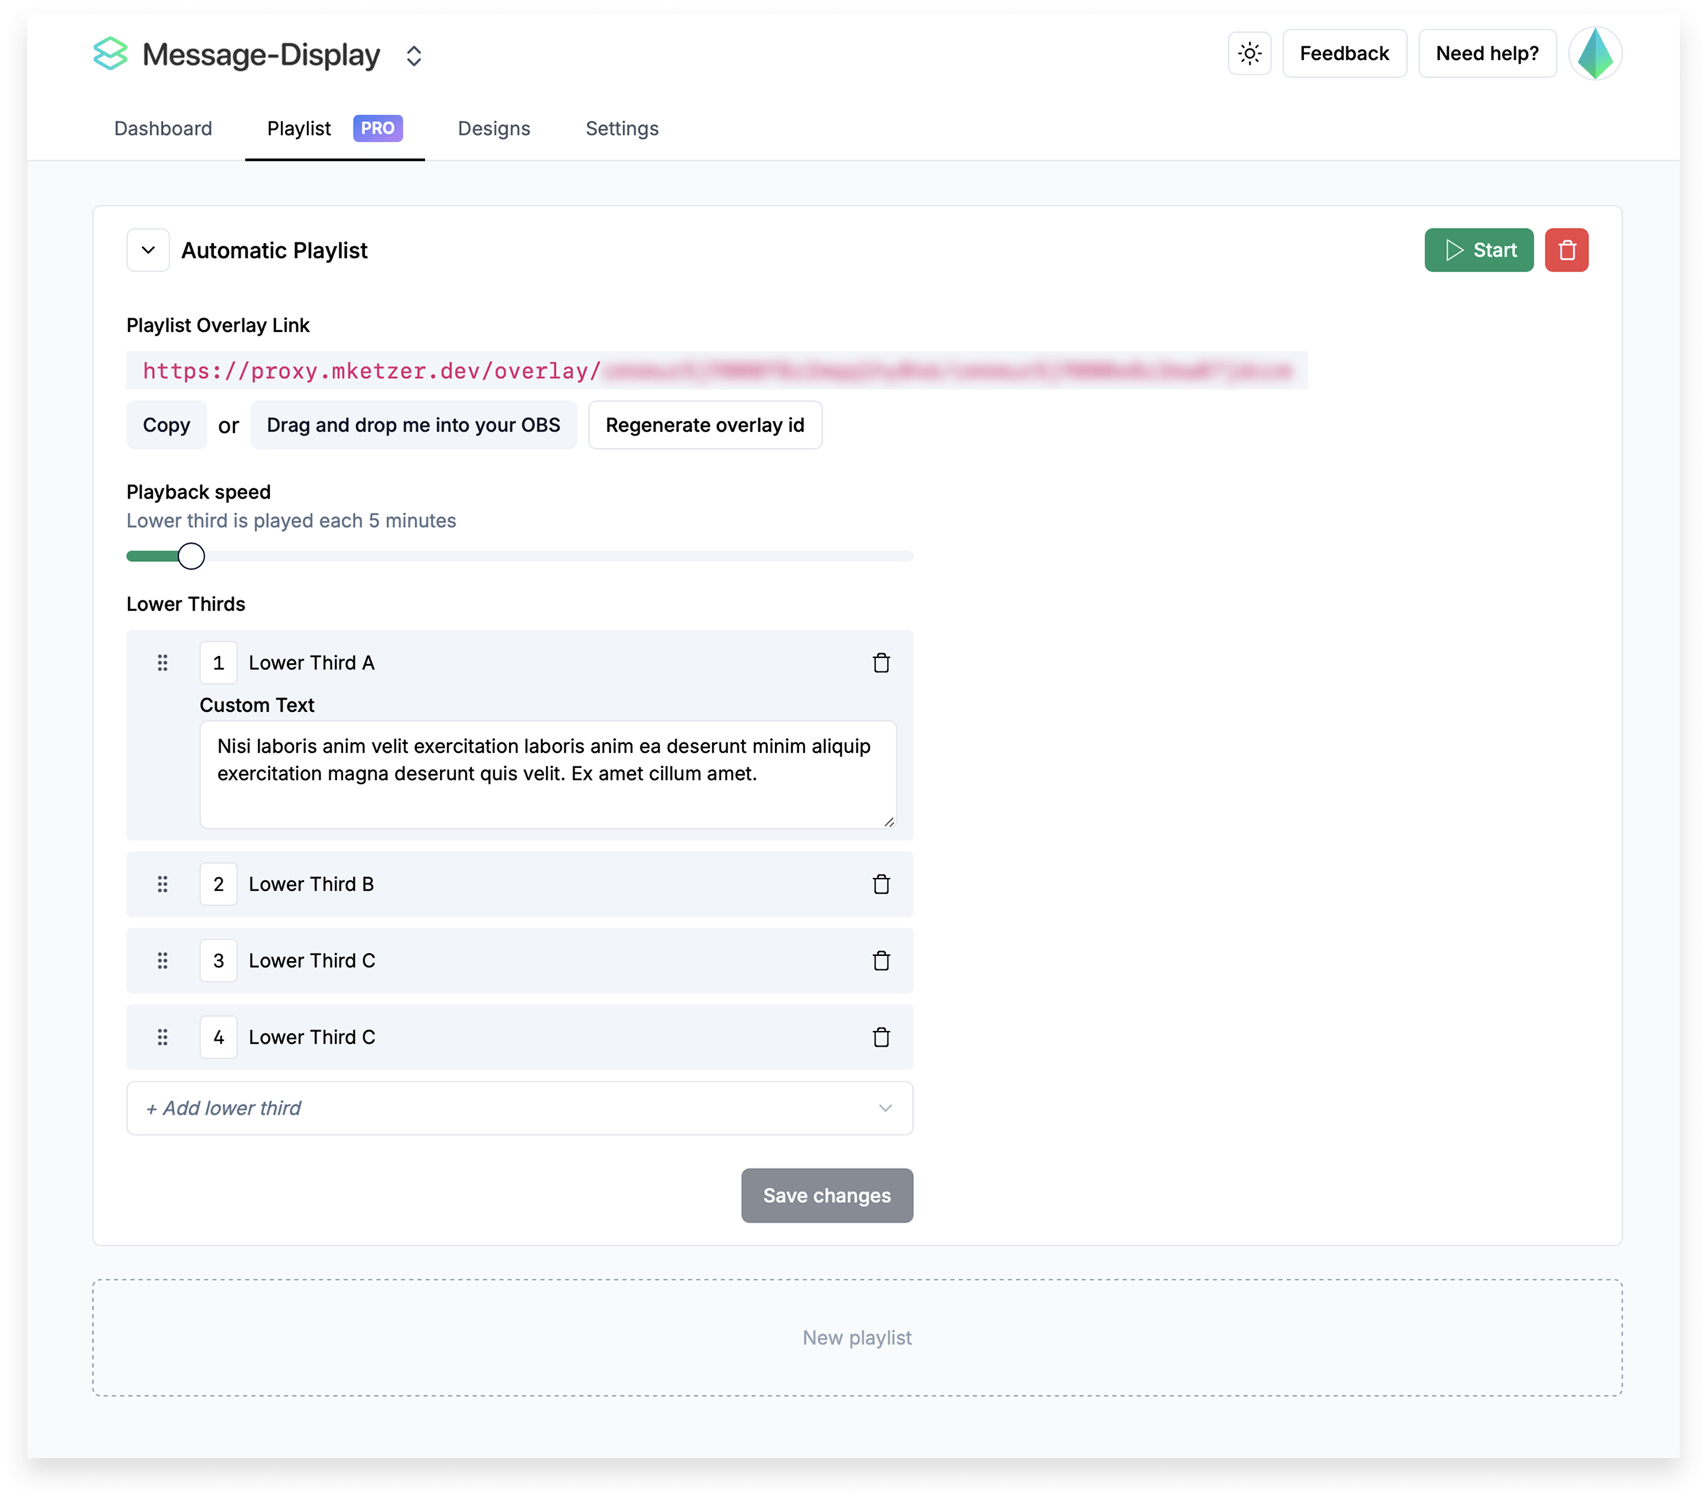Click trash icon on fourth lower third
The image size is (1707, 1499).
click(x=881, y=1037)
